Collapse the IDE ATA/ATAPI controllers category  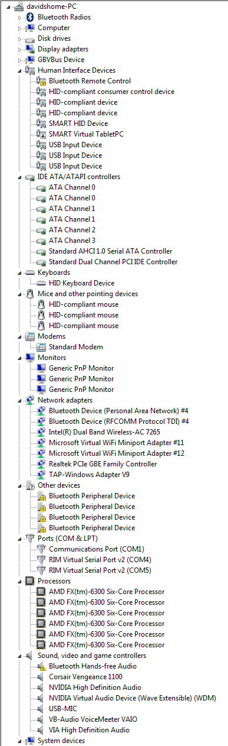pyautogui.click(x=20, y=177)
